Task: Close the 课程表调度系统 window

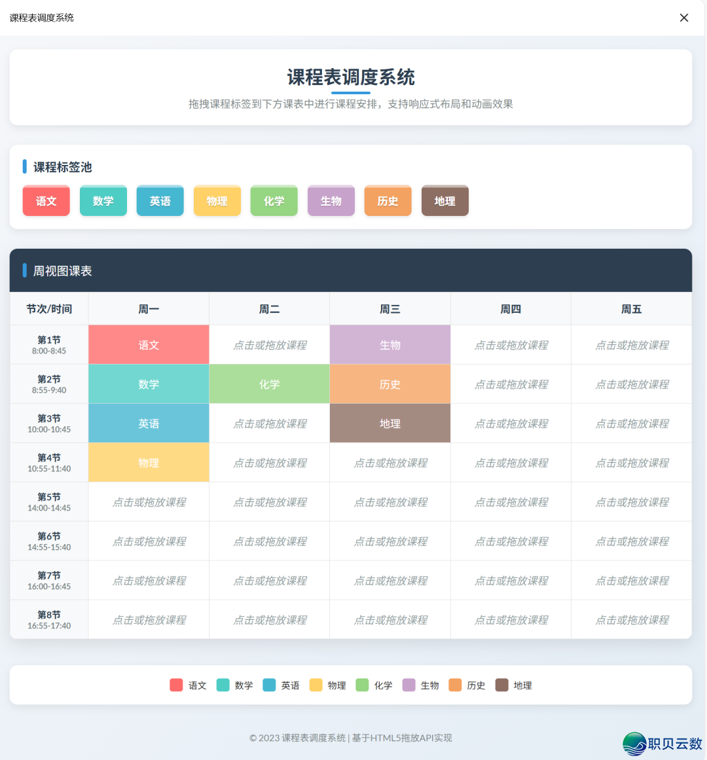Action: click(683, 18)
